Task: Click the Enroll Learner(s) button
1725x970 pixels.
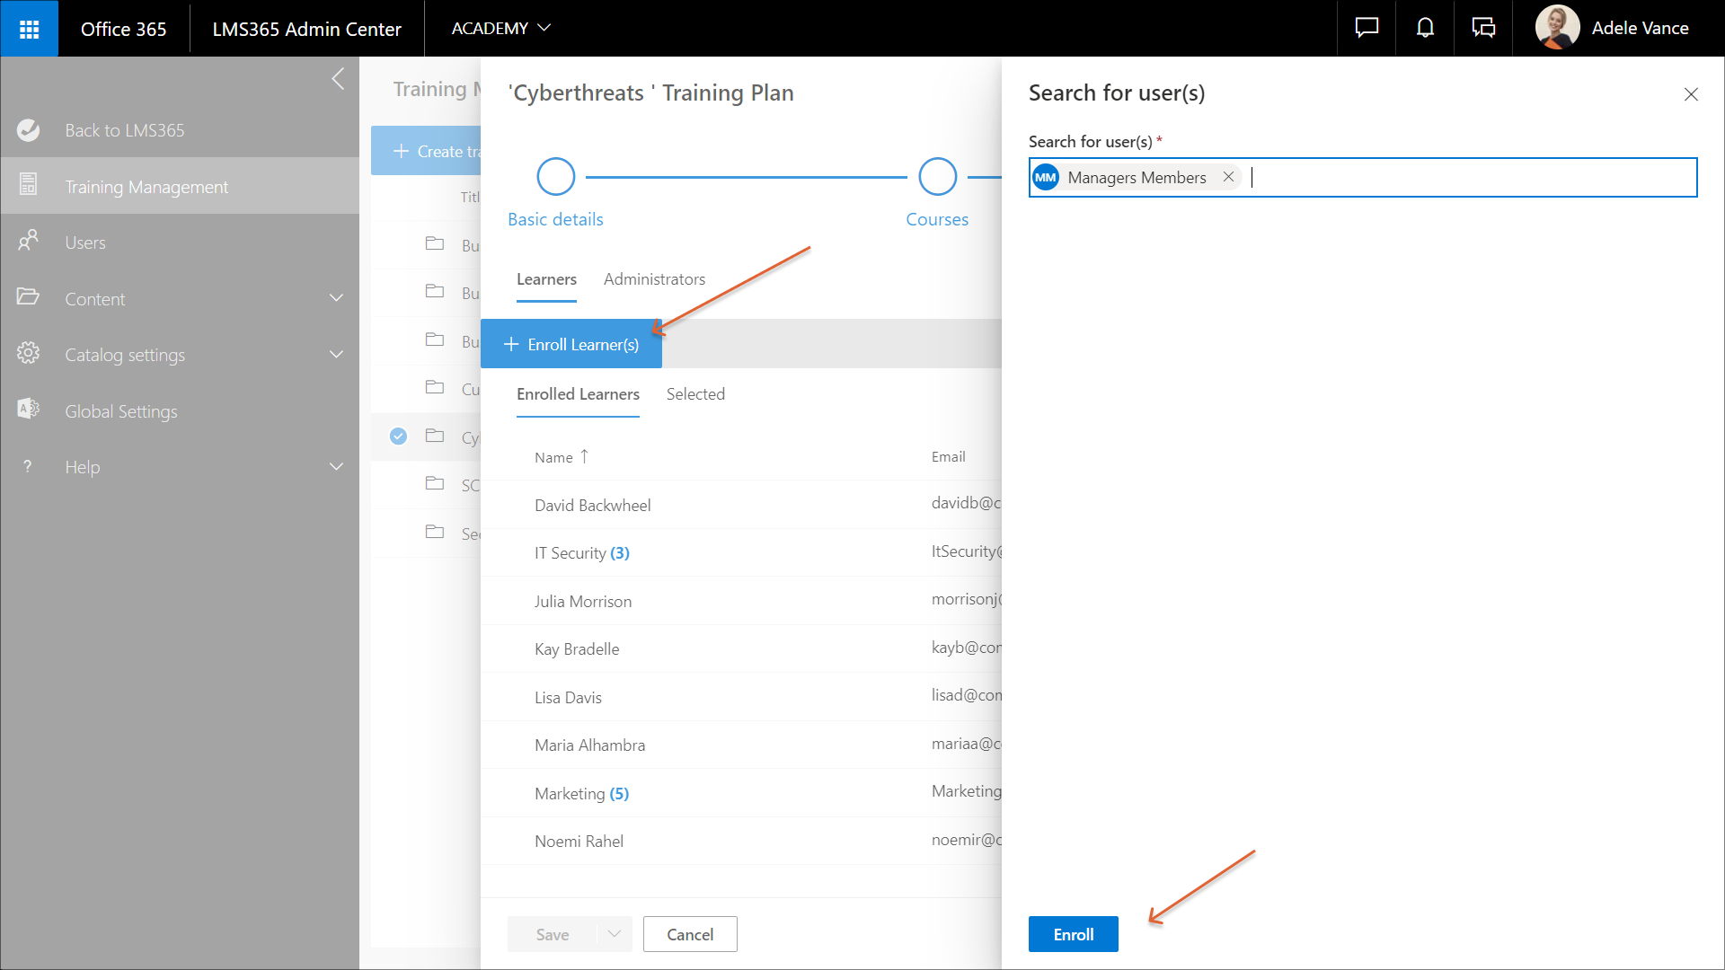Action: [571, 344]
